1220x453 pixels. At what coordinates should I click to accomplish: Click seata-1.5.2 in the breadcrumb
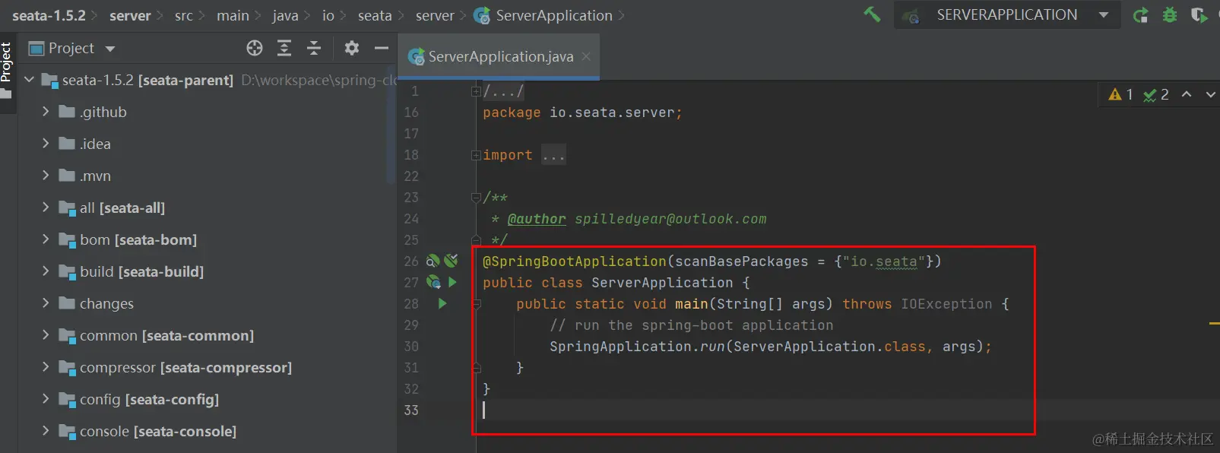coord(49,15)
